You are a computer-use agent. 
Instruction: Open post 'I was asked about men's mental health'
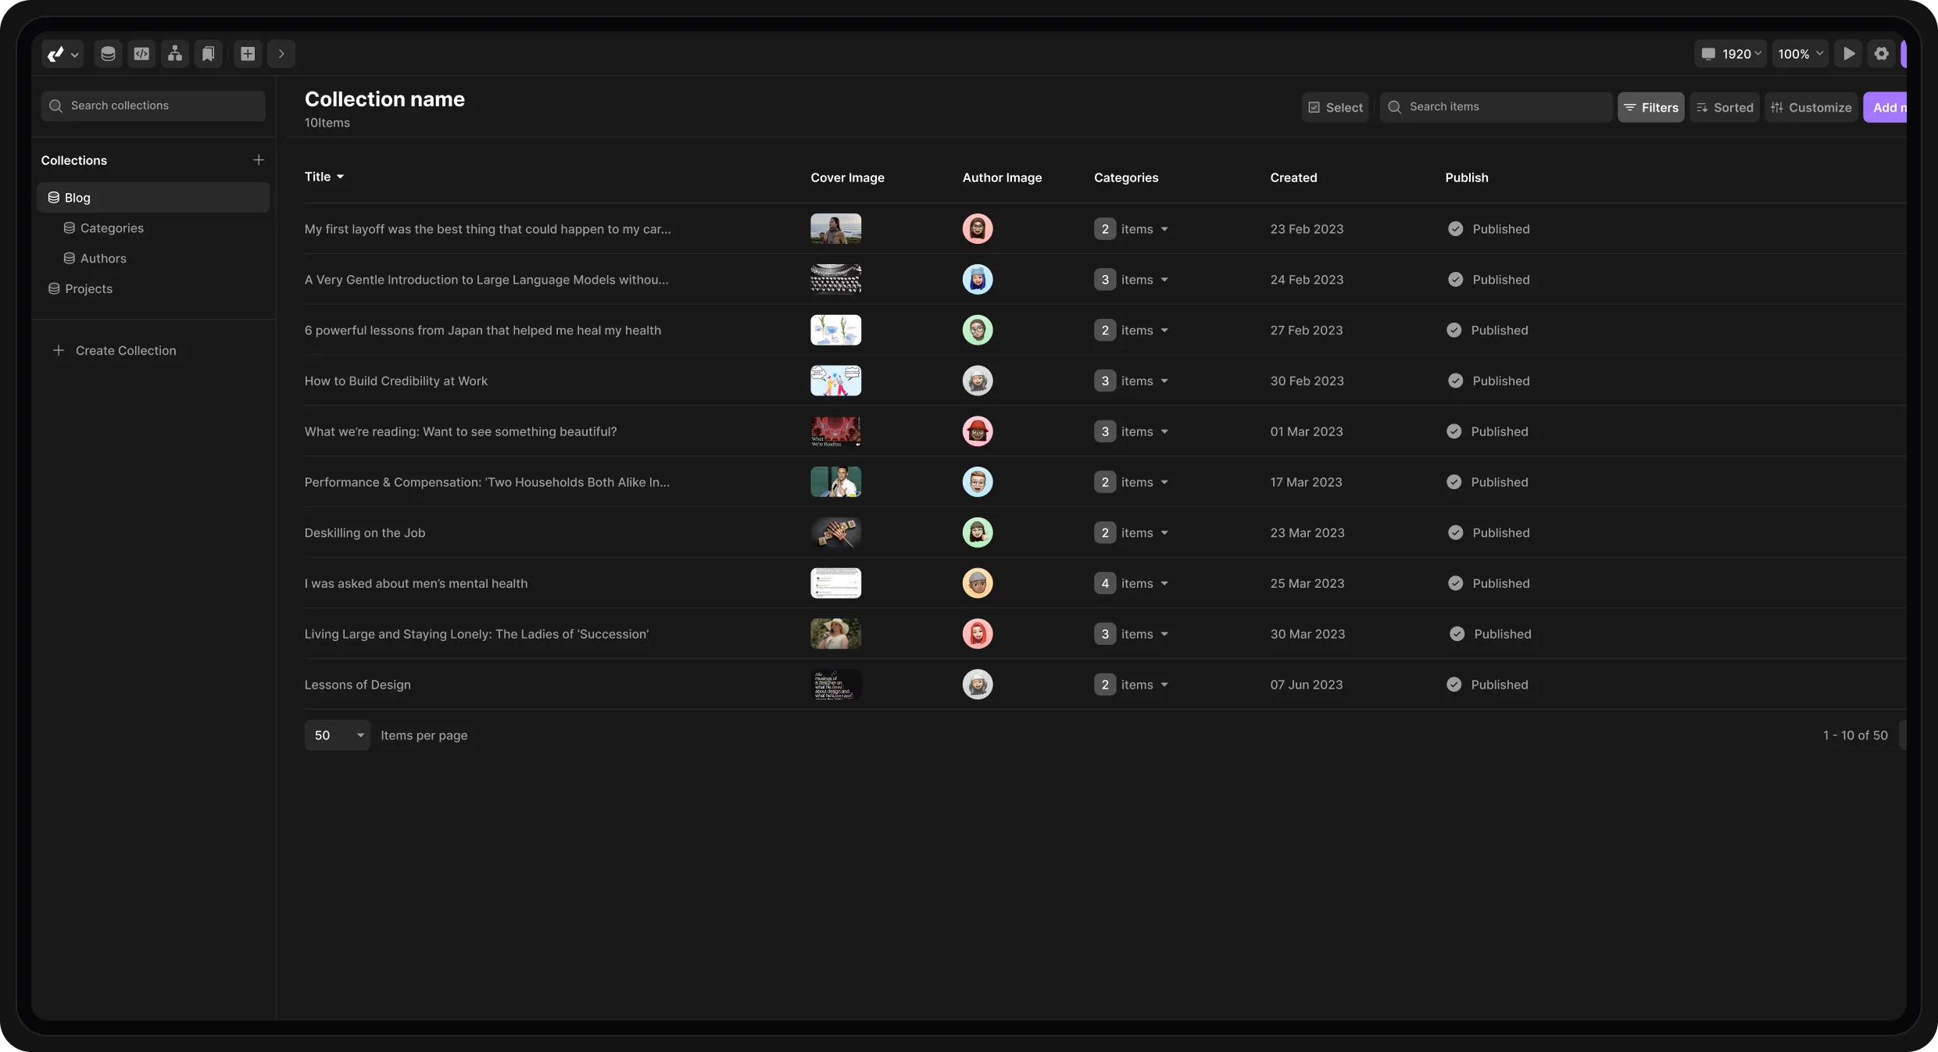(417, 584)
